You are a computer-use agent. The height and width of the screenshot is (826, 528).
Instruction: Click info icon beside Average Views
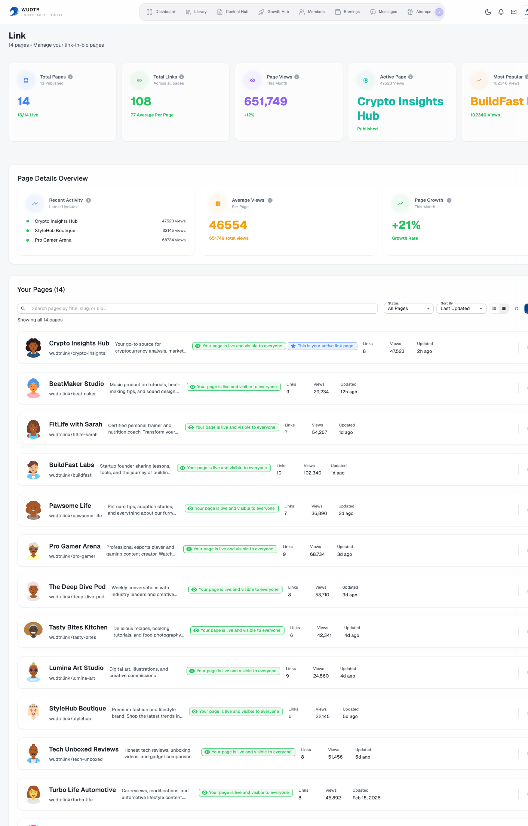(x=270, y=200)
